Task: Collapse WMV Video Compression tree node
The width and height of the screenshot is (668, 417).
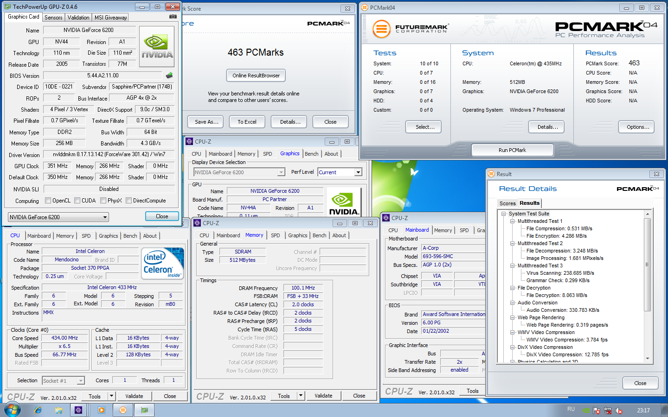Action: (x=513, y=332)
